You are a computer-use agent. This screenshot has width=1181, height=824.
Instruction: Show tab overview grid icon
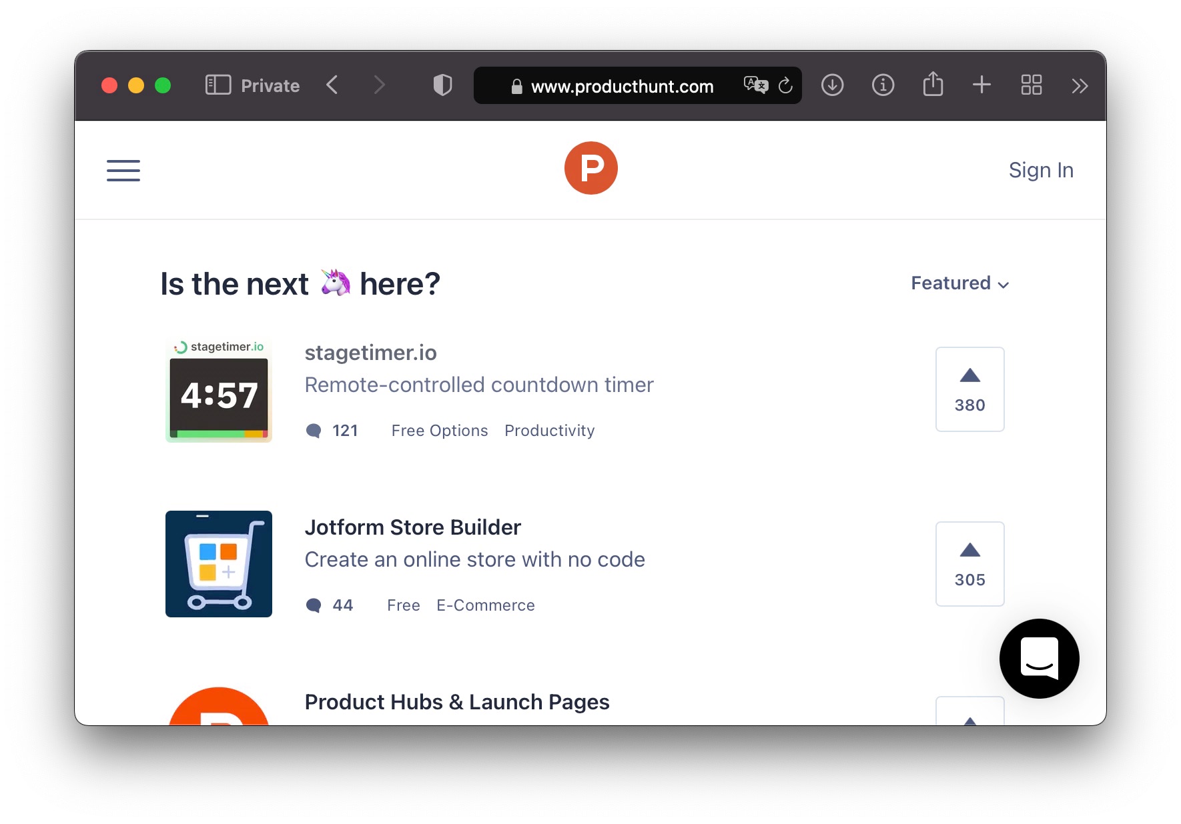point(1032,85)
